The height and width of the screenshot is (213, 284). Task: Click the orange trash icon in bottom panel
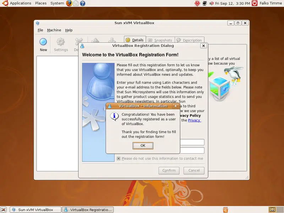click(225, 210)
